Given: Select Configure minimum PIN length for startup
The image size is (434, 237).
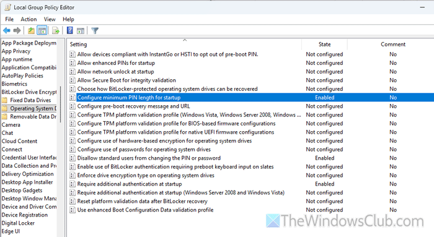Looking at the screenshot, I should [129, 98].
